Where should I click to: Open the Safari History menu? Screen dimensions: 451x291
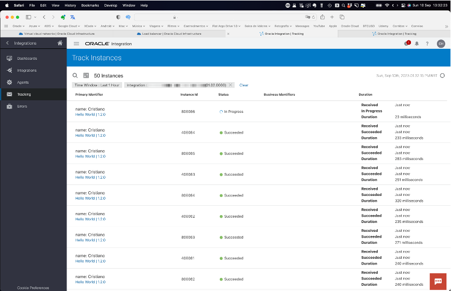pyautogui.click(x=70, y=5)
